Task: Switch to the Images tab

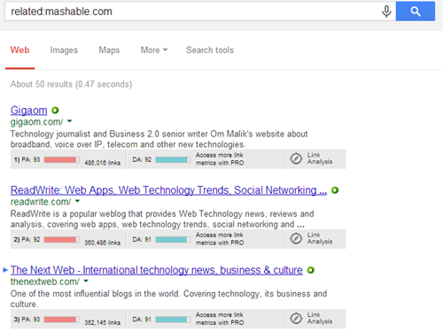Action: click(x=64, y=50)
